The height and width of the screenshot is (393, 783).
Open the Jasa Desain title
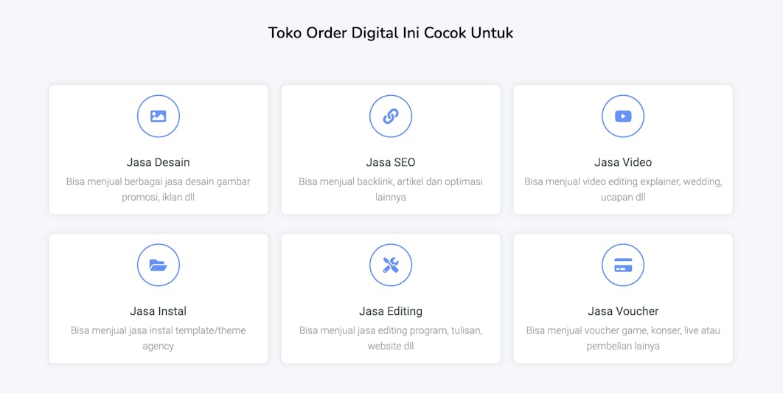pyautogui.click(x=159, y=162)
